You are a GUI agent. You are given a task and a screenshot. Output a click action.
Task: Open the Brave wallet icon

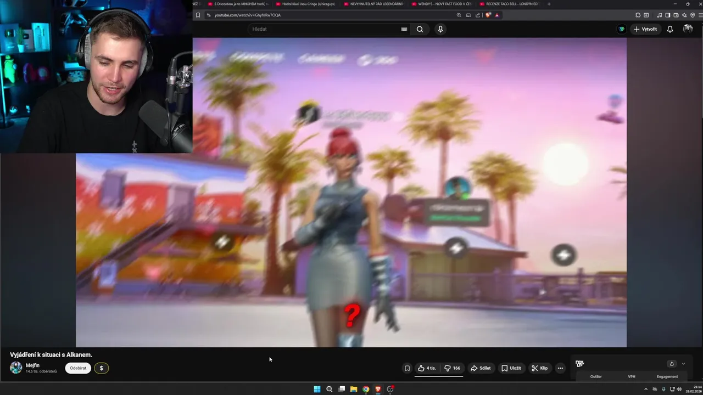tap(676, 15)
